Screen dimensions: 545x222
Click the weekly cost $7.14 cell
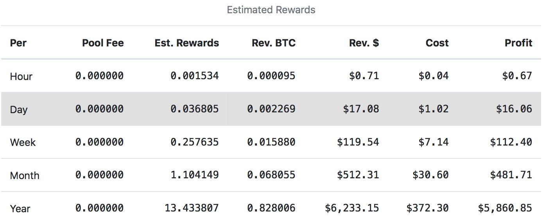point(433,142)
